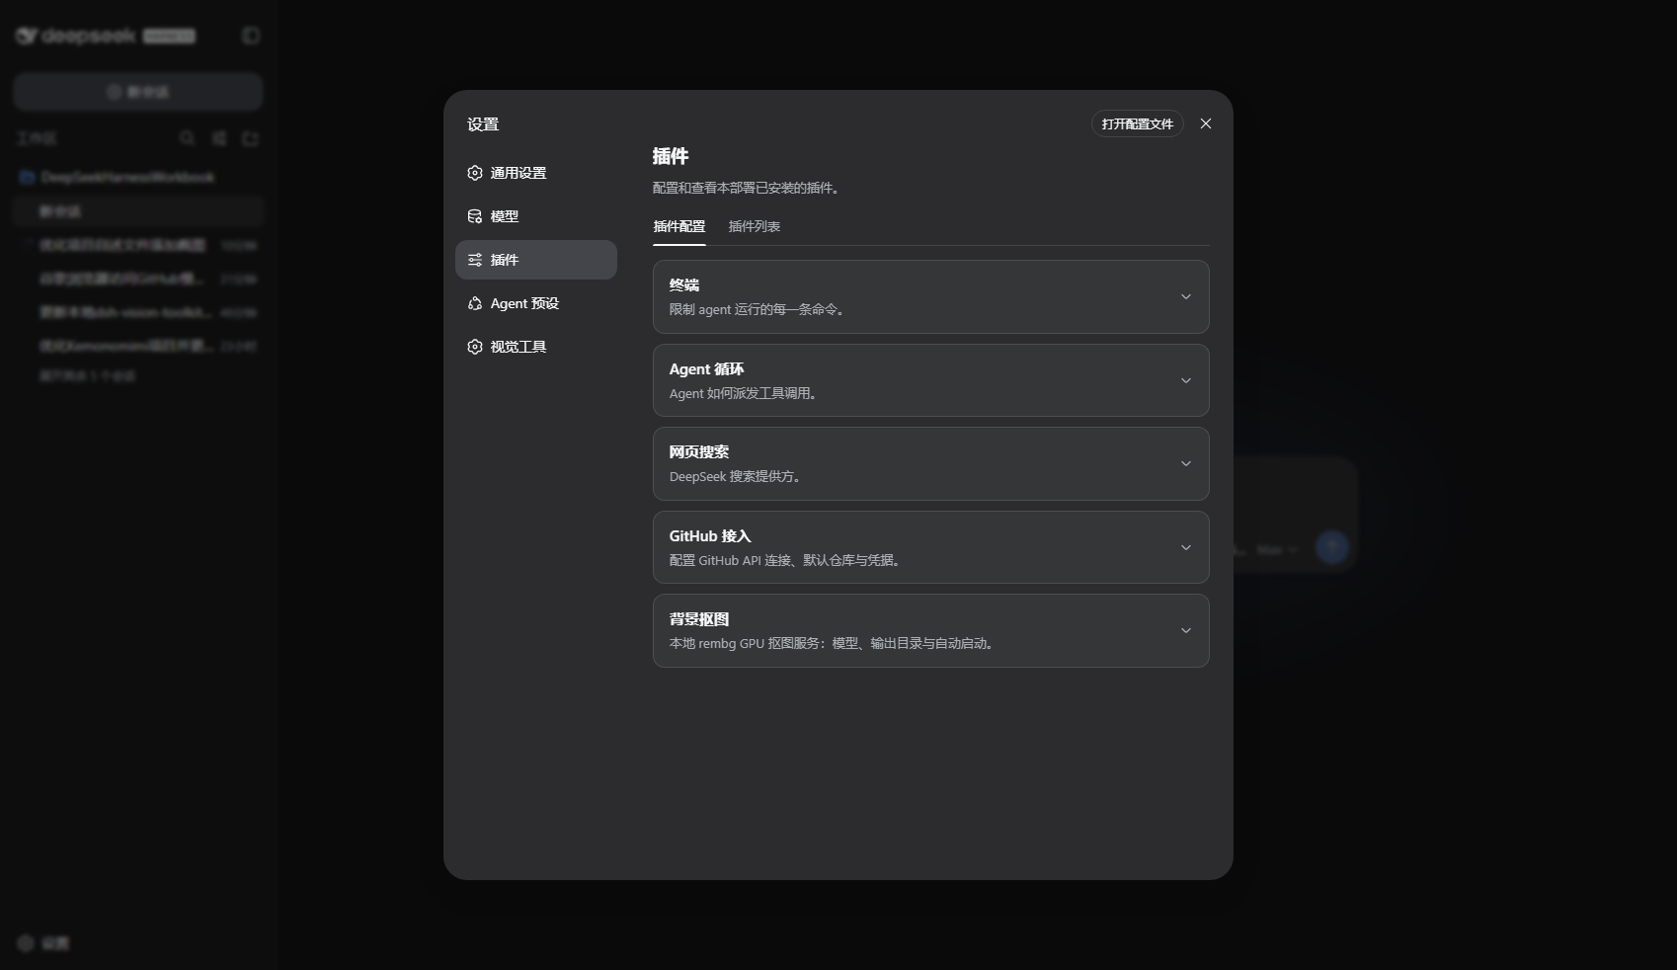Expand the GitHub 接入 card chevron

pos(1186,547)
